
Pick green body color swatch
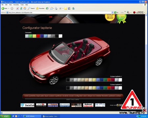(31, 36)
